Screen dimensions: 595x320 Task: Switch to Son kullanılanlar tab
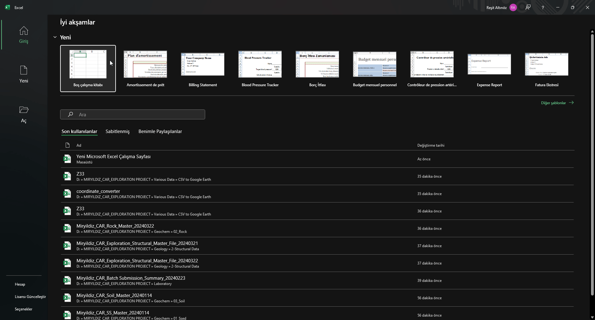[79, 131]
